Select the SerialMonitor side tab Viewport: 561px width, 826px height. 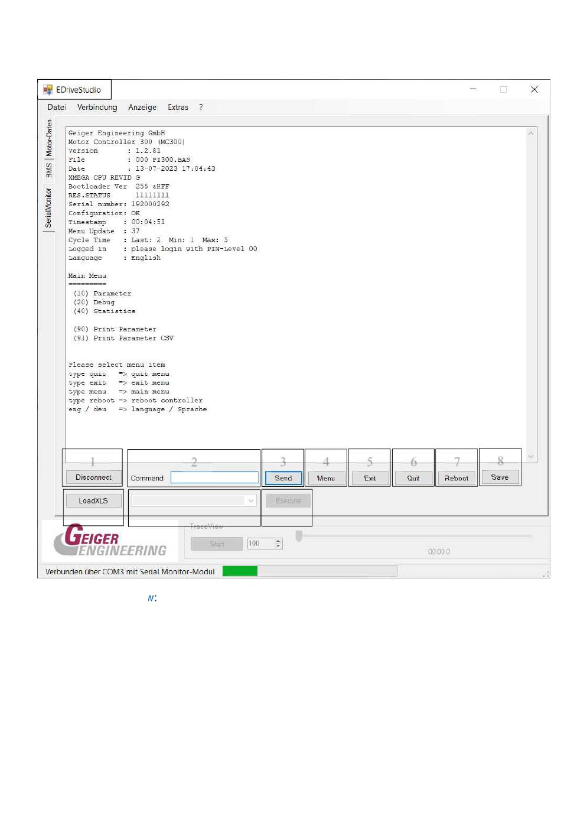(49, 208)
